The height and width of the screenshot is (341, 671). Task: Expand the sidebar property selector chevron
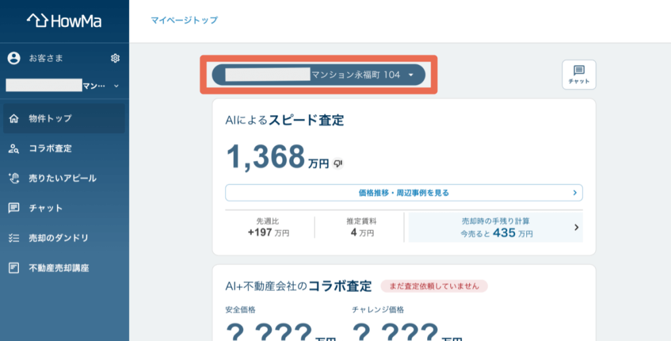(x=117, y=86)
